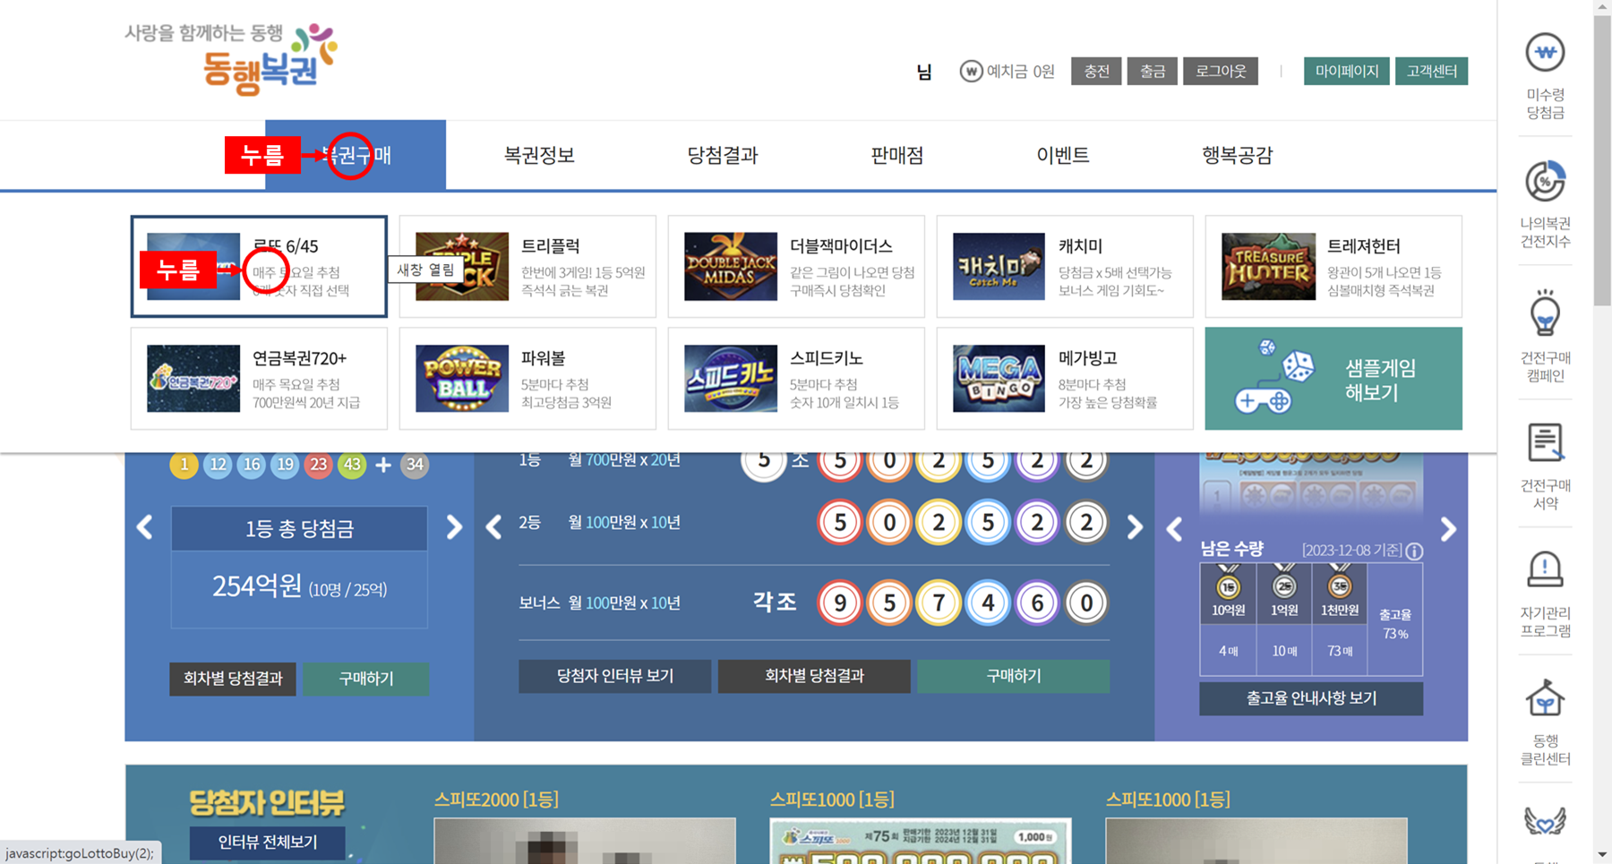1612x864 pixels.
Task: Open the 판매점 menu
Action: pyautogui.click(x=897, y=155)
